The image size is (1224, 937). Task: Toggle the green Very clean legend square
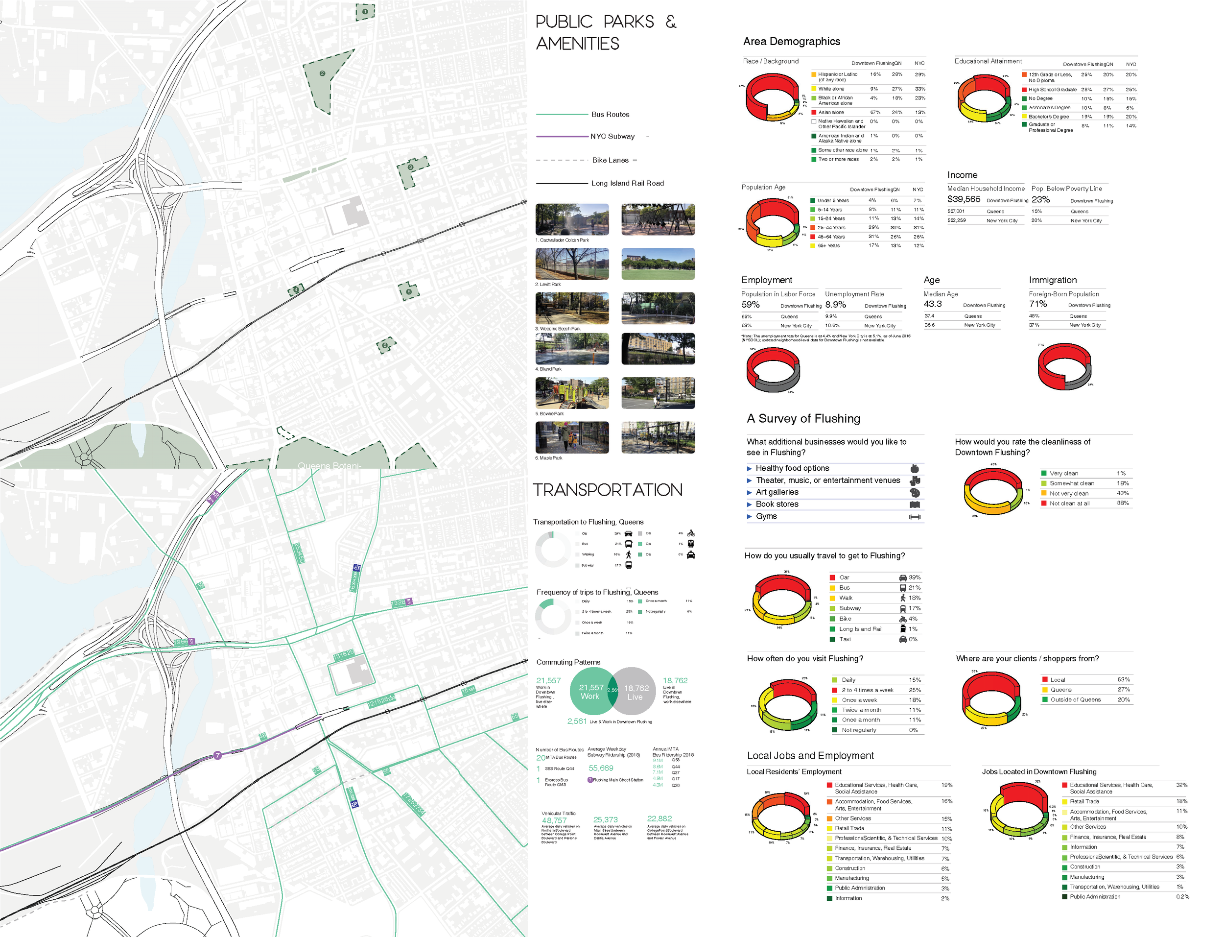click(x=1044, y=473)
